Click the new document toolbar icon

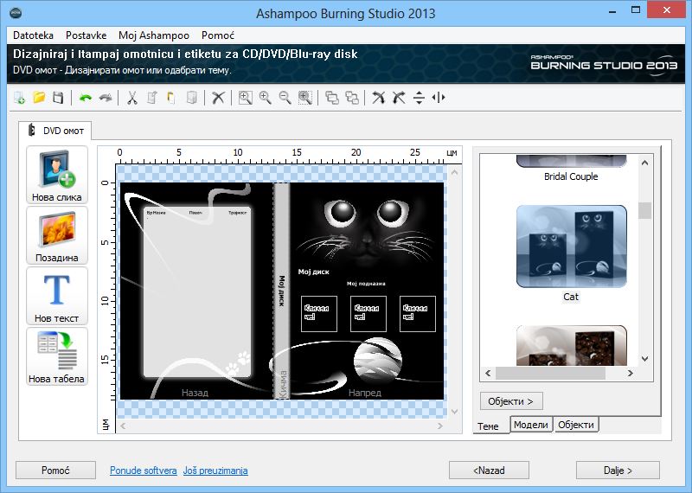pos(19,98)
